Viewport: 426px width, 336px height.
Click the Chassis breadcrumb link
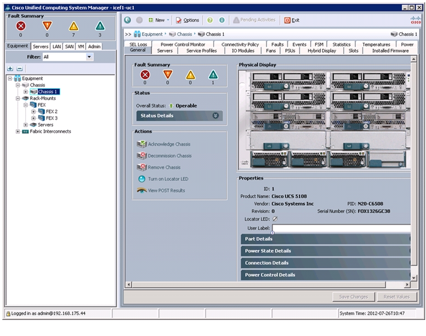point(184,34)
